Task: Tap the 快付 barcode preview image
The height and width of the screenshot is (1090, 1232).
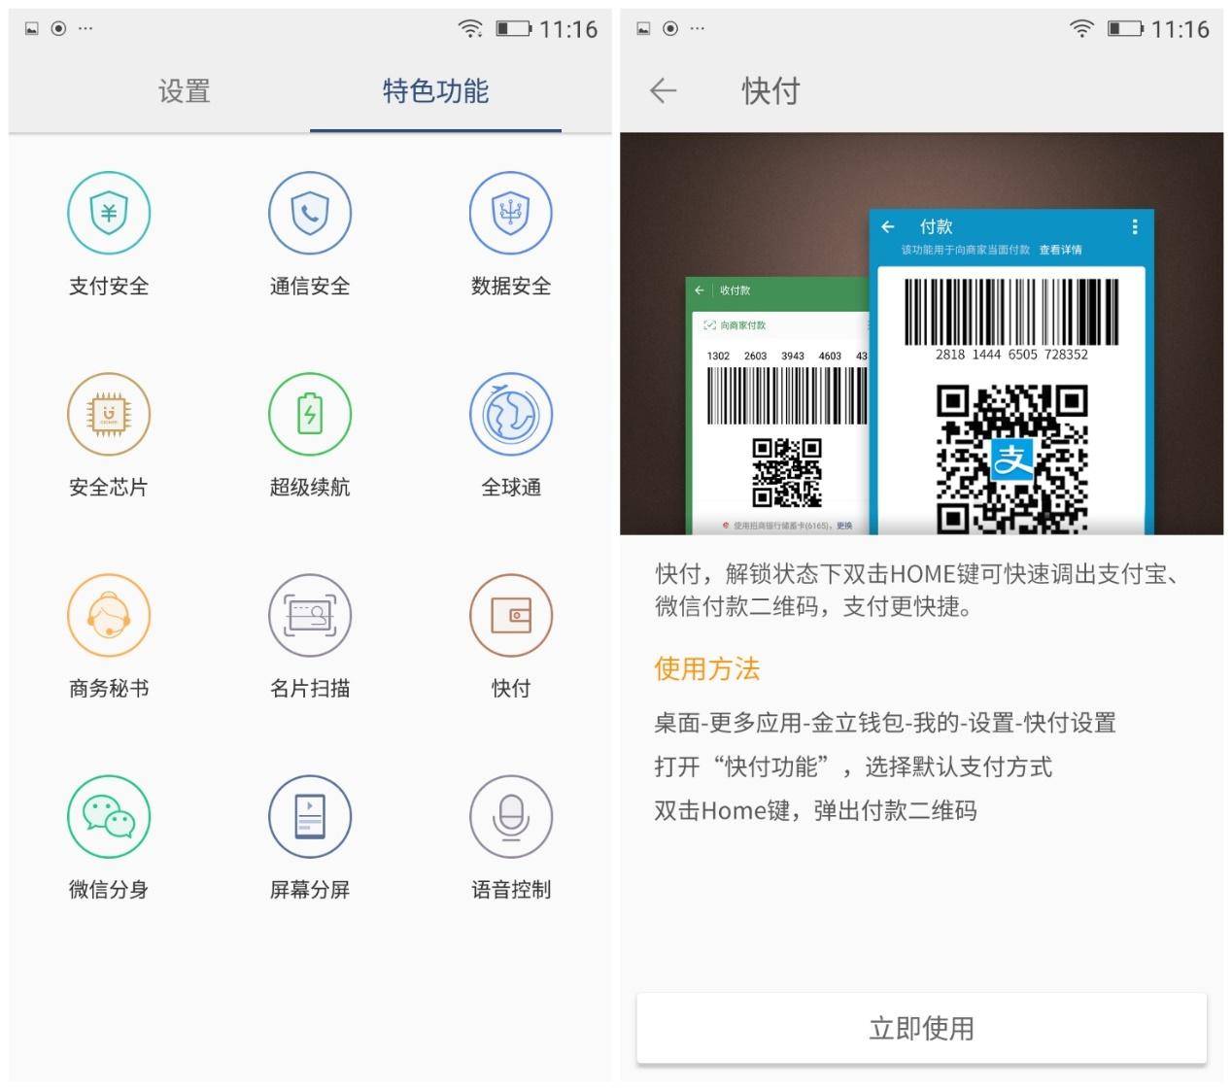Action: pos(921,333)
